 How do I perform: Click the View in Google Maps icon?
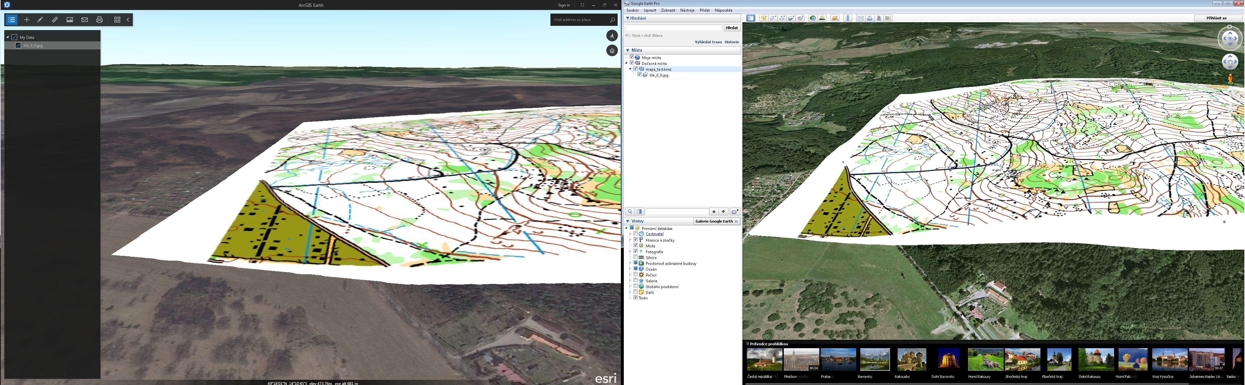click(x=888, y=18)
